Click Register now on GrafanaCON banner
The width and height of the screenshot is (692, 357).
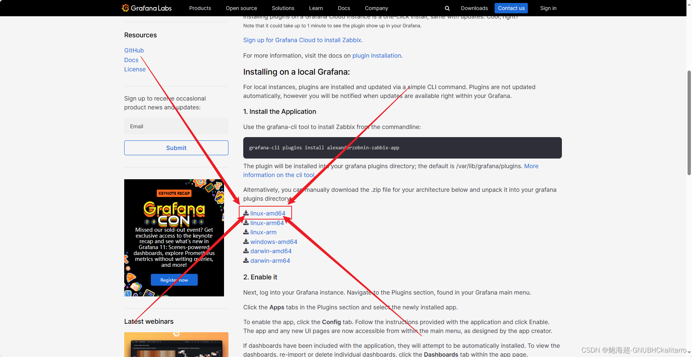tap(174, 280)
